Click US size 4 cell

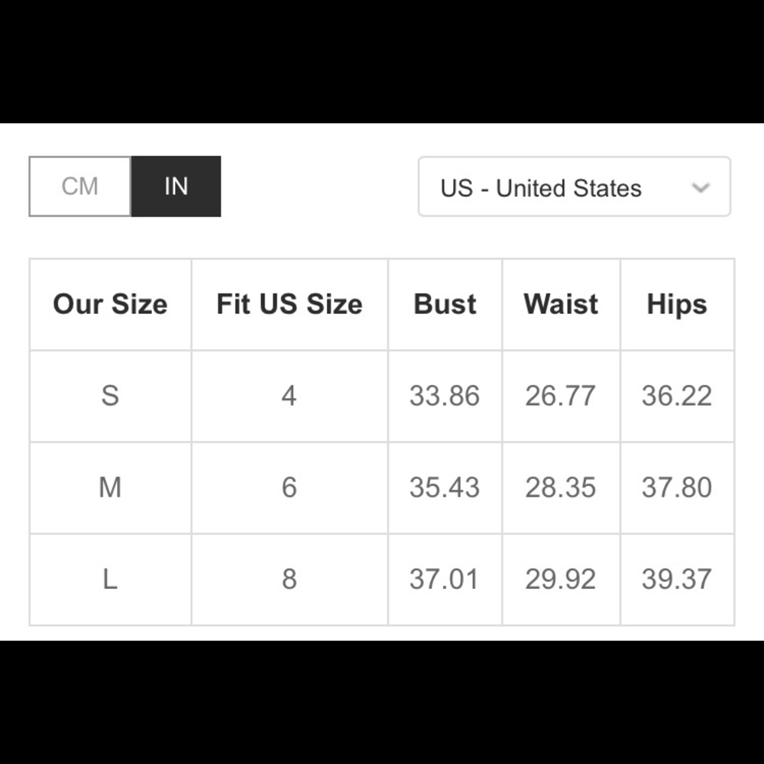(289, 396)
